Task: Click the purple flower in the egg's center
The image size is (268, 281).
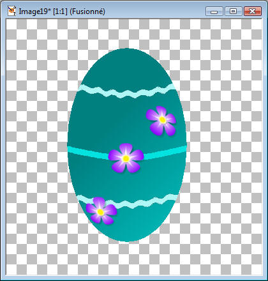Action: tap(126, 158)
